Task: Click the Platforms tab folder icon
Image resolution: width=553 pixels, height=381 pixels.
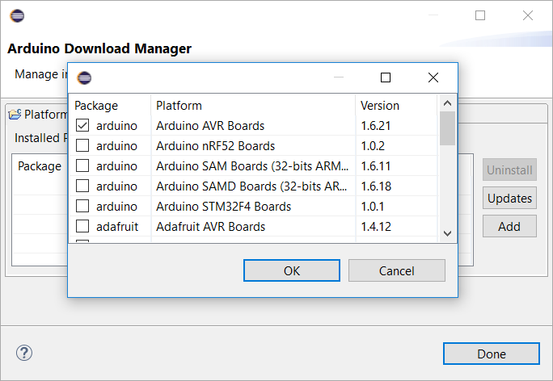Action: pos(15,114)
